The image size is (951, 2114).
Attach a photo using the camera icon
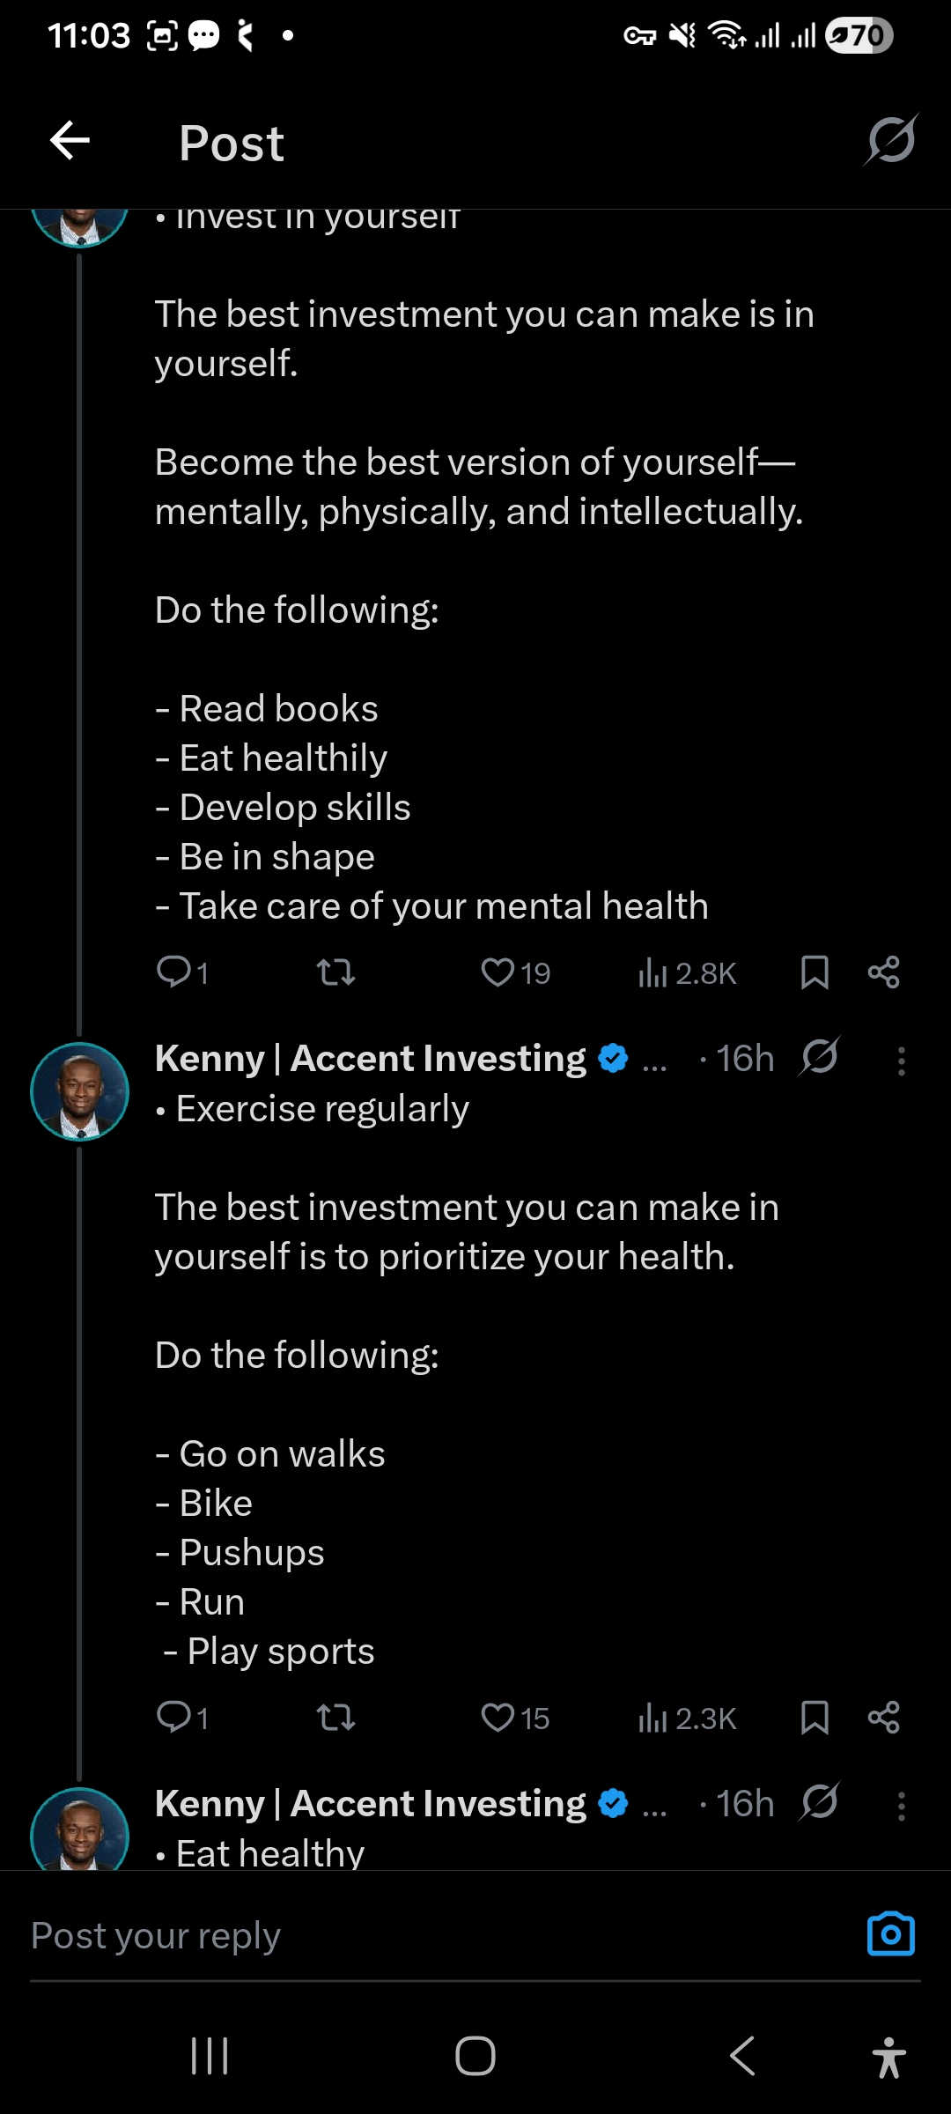click(891, 1935)
